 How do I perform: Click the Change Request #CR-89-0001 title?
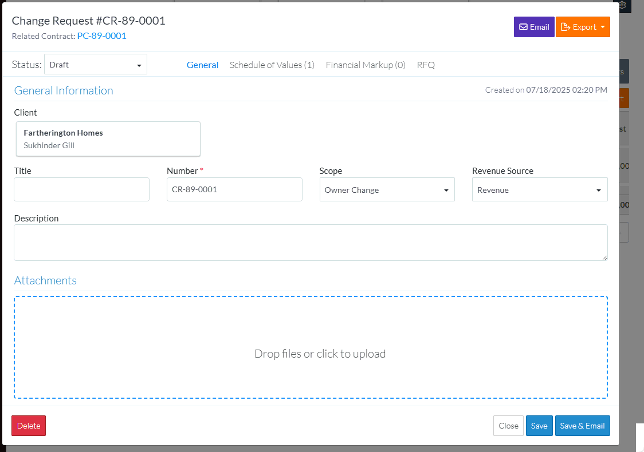tap(88, 21)
